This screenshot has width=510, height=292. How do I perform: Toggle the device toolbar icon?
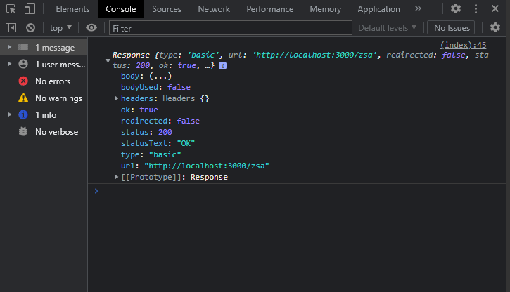click(30, 8)
